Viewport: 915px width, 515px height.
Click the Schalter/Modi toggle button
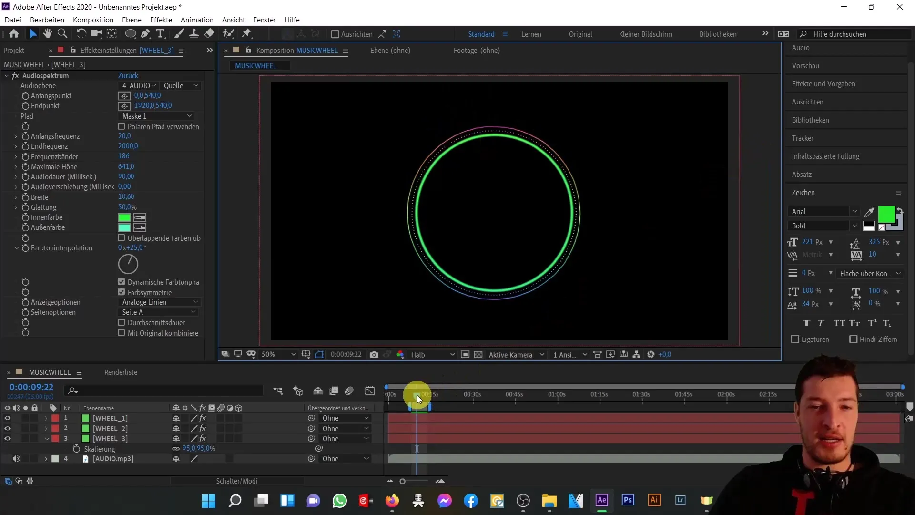pyautogui.click(x=237, y=481)
